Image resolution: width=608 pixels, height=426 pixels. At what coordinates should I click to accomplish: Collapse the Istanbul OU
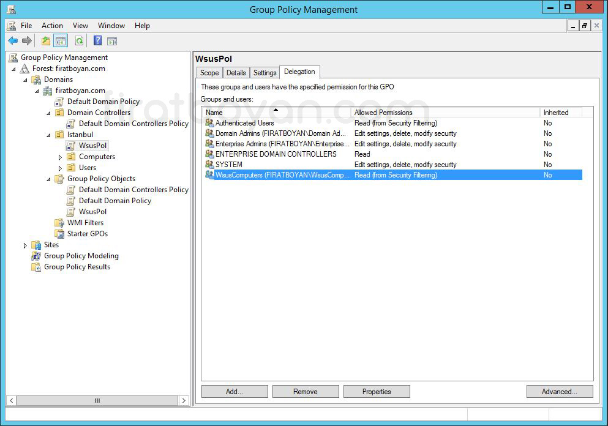(48, 135)
